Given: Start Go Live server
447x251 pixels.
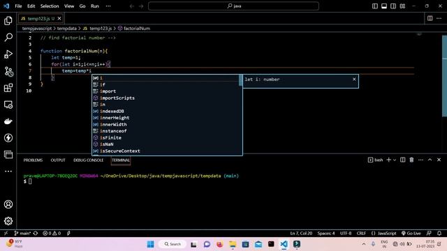Looking at the screenshot, I should pyautogui.click(x=411, y=233).
